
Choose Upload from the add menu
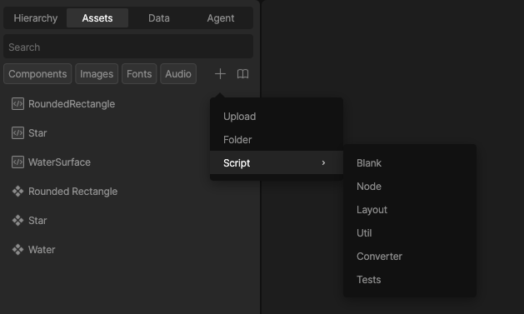tap(277, 117)
